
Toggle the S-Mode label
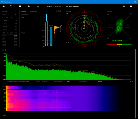(x=59, y=11)
